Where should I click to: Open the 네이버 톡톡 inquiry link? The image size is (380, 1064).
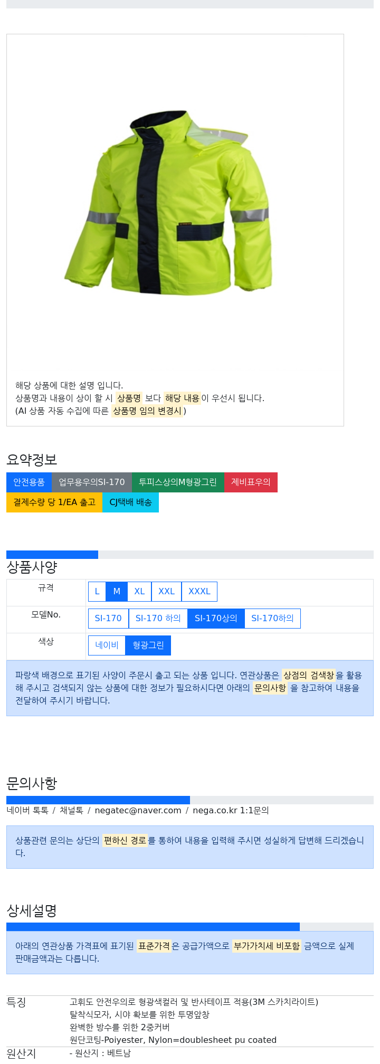coord(27,811)
